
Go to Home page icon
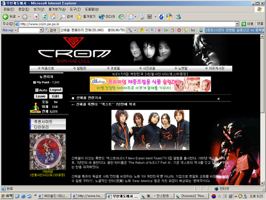[x=53, y=16]
